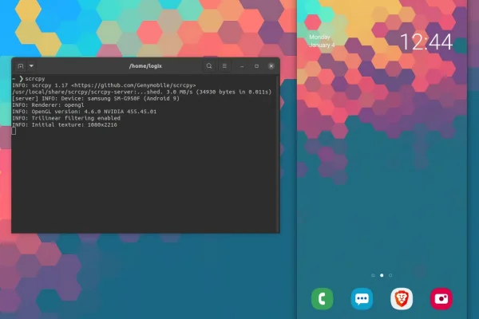The width and height of the screenshot is (479, 319).
Task: Minimize the /home/logix terminal window
Action: (x=242, y=66)
